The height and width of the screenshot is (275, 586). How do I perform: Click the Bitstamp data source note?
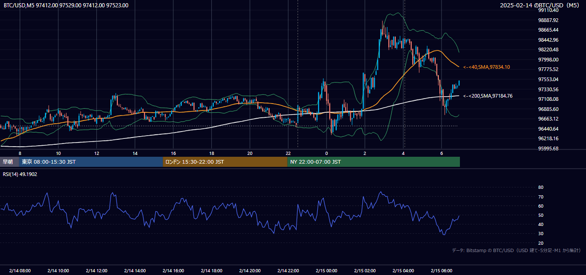tap(516, 250)
